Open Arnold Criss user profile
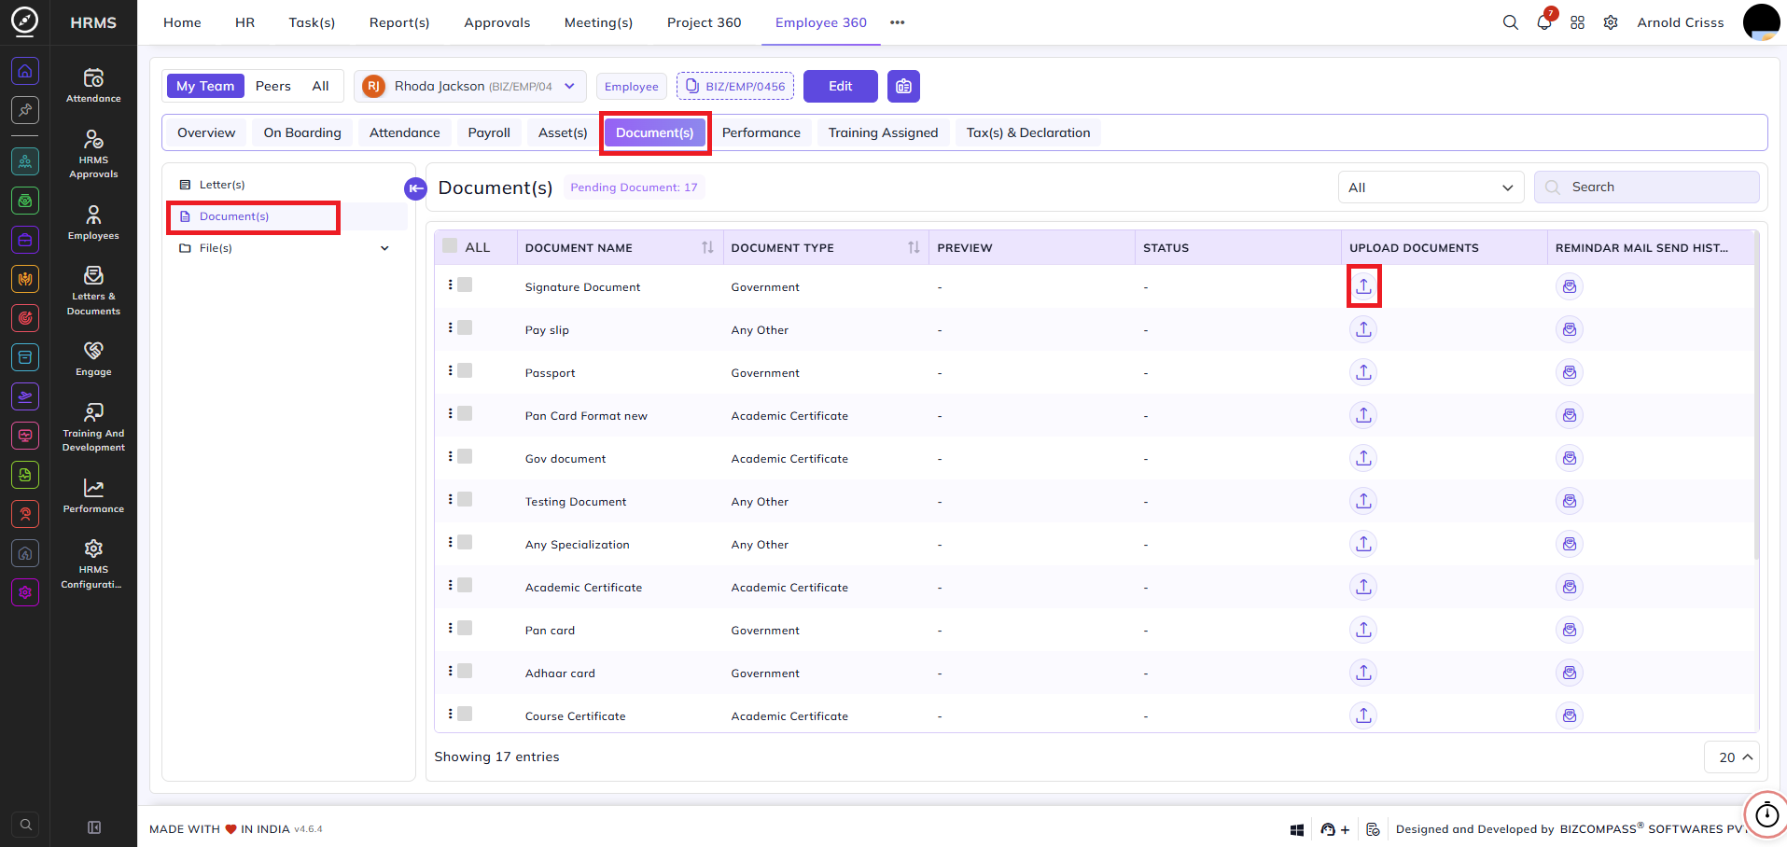 coord(1680,22)
